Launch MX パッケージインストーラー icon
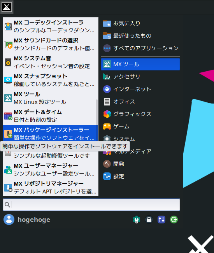 point(8,134)
